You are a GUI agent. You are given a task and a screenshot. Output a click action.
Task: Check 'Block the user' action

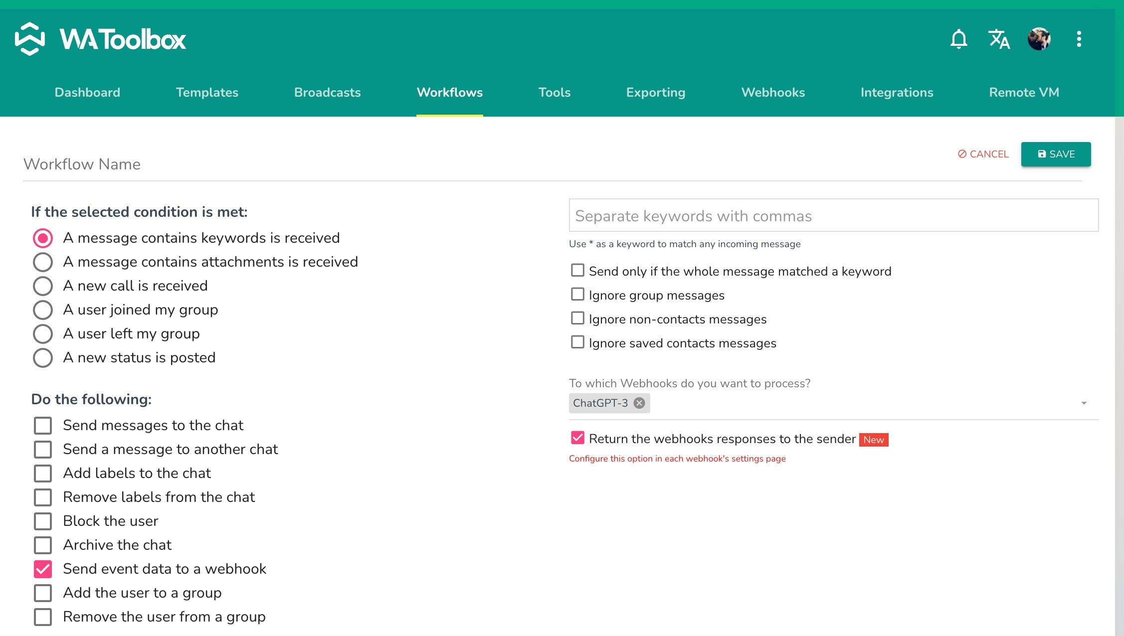(43, 521)
